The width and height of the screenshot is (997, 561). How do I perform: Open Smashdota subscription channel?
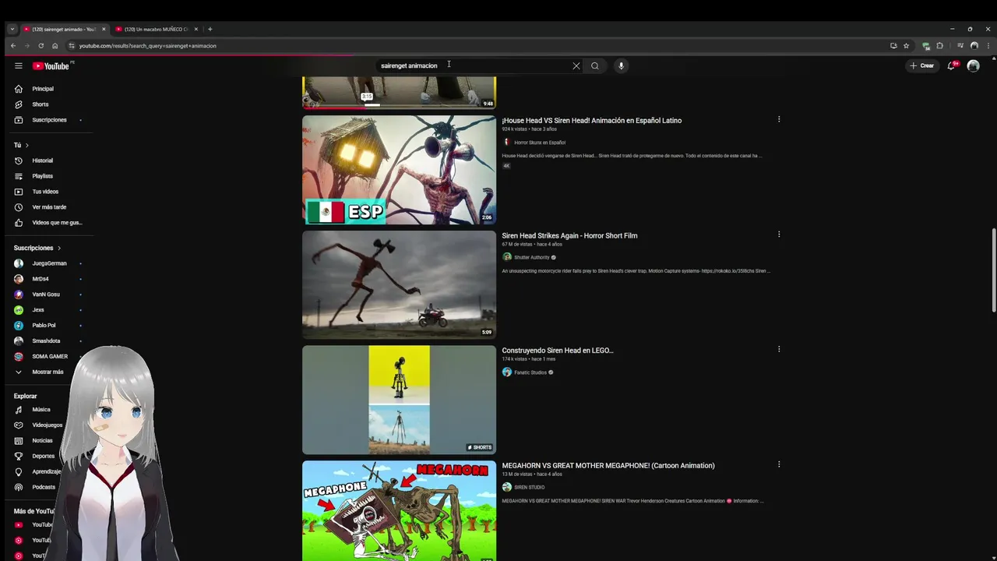47,341
